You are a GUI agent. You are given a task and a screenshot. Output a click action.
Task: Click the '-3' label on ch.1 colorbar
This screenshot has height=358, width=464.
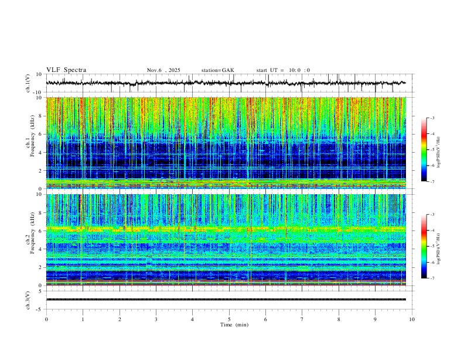tap(432, 118)
